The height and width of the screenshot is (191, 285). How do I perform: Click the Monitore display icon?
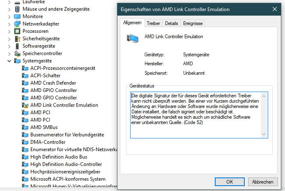17,16
